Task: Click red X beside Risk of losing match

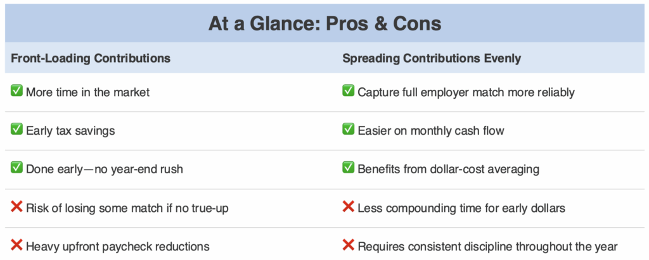Action: pyautogui.click(x=17, y=207)
